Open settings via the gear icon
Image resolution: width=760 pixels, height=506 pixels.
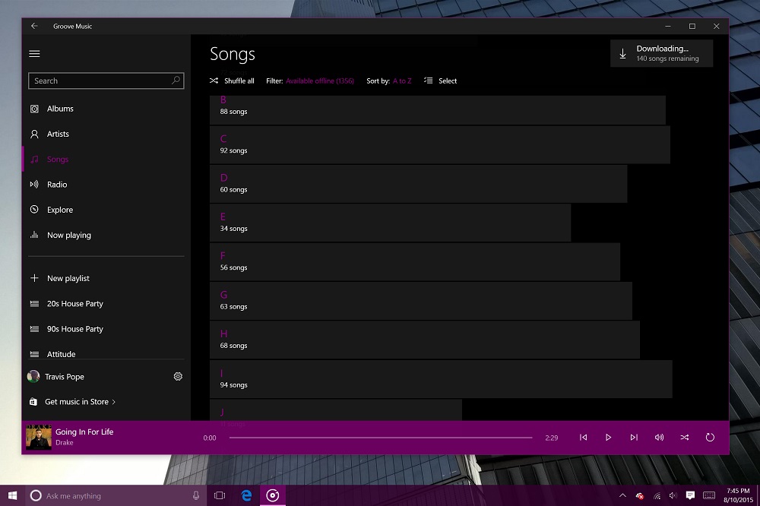[x=178, y=377]
